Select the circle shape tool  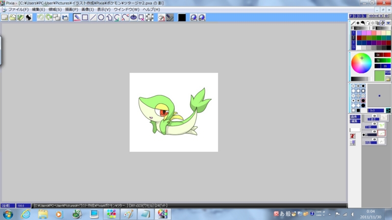(x=101, y=18)
